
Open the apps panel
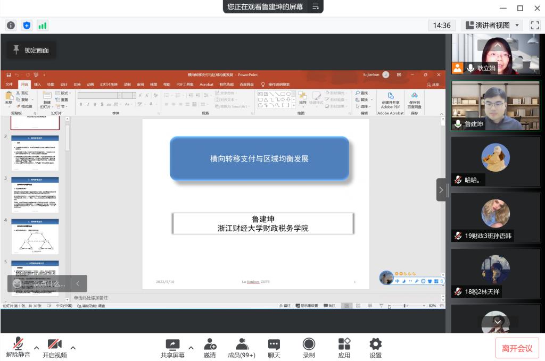(x=344, y=348)
